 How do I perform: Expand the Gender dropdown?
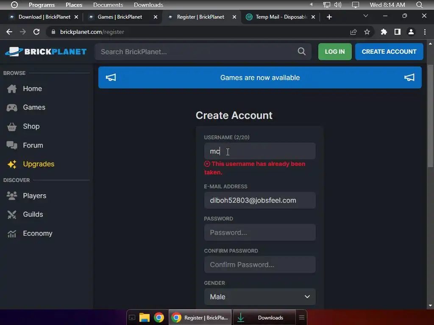[260, 297]
